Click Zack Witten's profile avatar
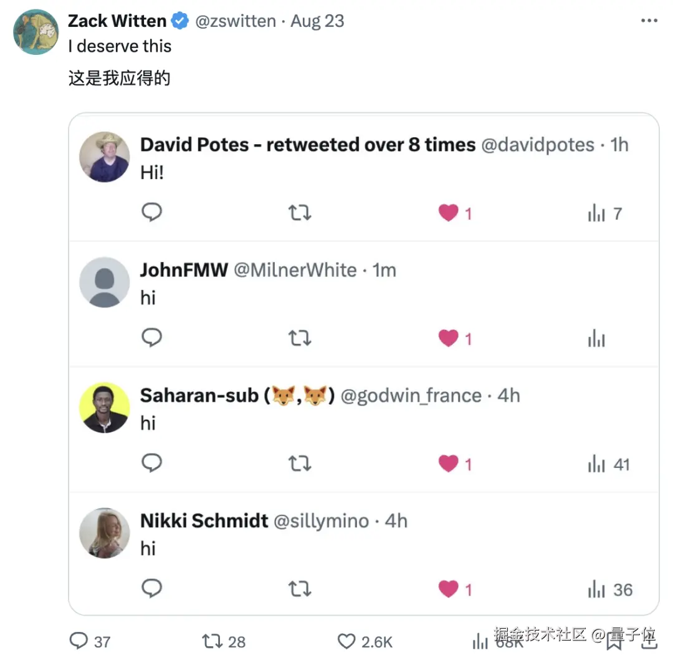The image size is (673, 660). click(x=36, y=32)
